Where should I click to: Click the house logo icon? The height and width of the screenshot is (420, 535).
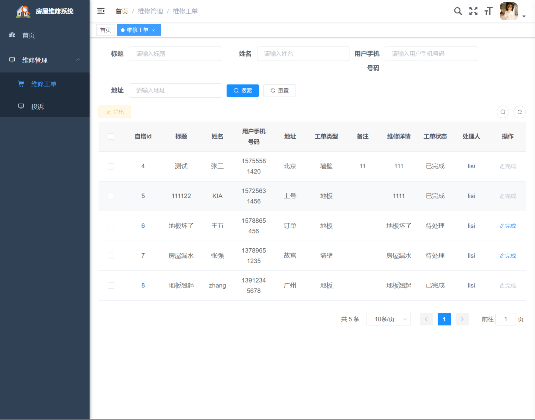(x=23, y=11)
